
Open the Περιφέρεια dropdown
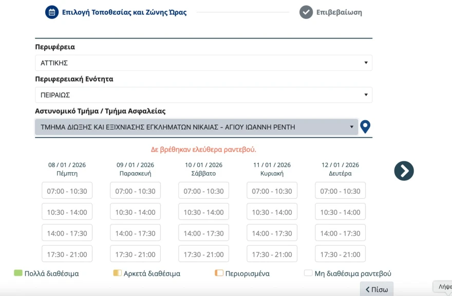(x=203, y=63)
